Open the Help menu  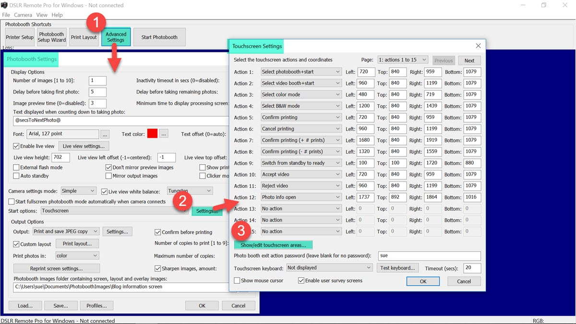(57, 15)
